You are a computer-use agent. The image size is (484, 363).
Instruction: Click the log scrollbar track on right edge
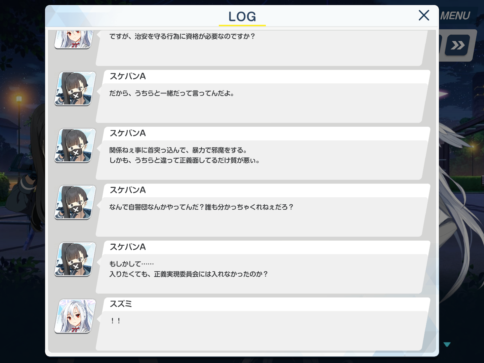(x=434, y=191)
